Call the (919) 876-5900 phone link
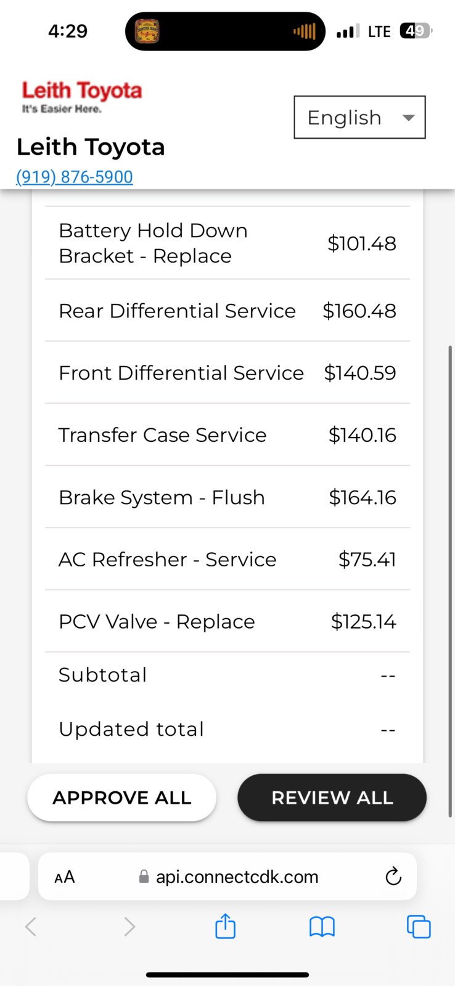The image size is (455, 986). 75,177
